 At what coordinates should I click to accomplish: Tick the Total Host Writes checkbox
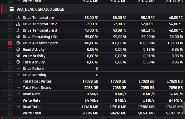point(10,81)
